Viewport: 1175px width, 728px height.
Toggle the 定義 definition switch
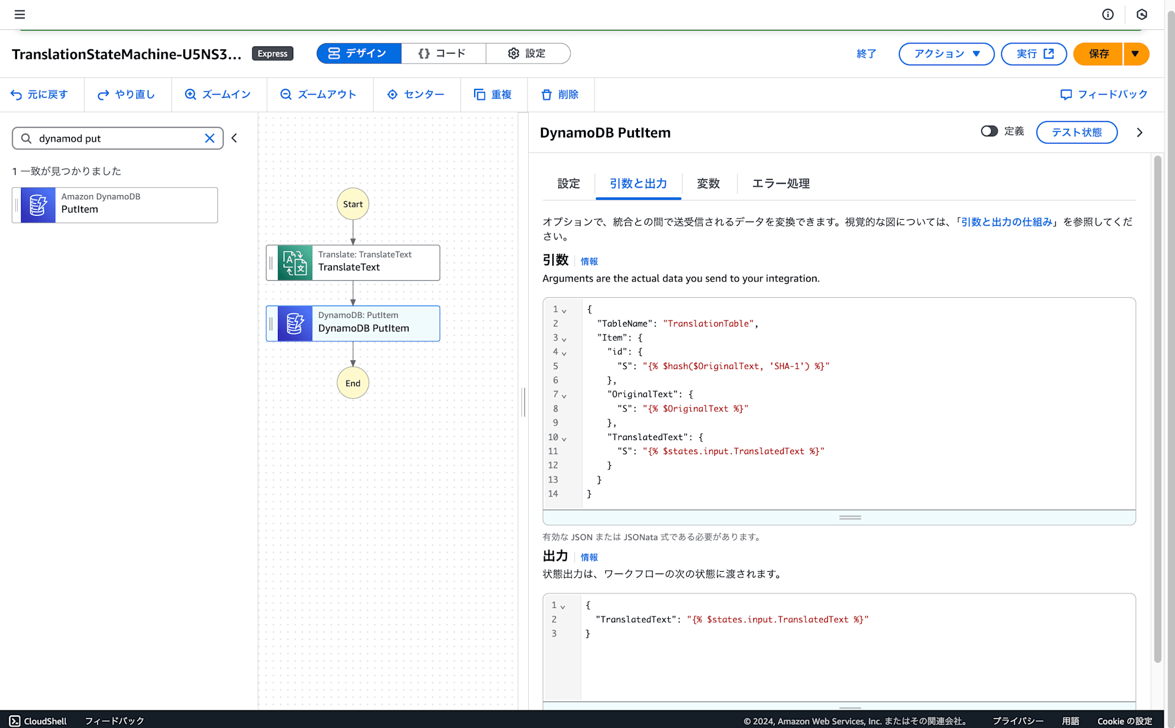989,131
